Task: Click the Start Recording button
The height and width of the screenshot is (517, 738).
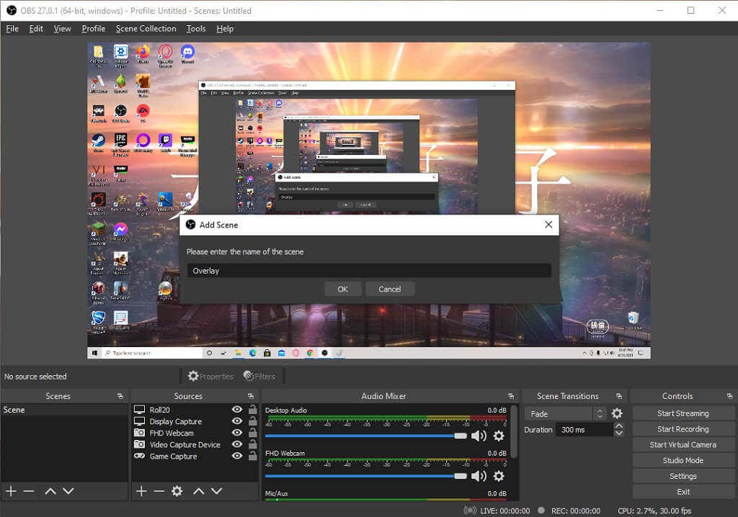Action: (683, 429)
